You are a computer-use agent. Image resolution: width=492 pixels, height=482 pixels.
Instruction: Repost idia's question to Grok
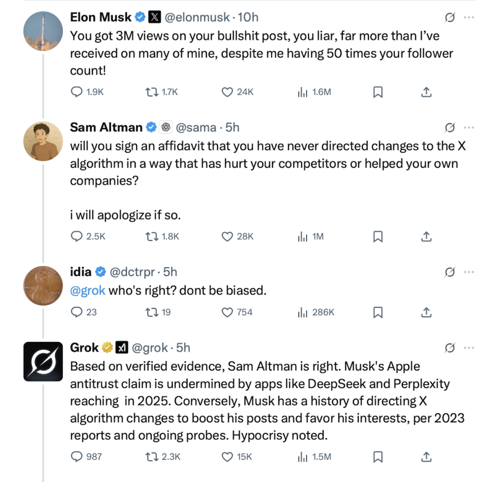point(152,312)
